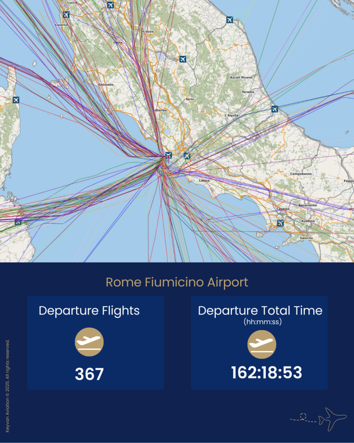Click the Pisa airport icon above Livorno
Viewport: 354px width, 443px height.
[66, 14]
